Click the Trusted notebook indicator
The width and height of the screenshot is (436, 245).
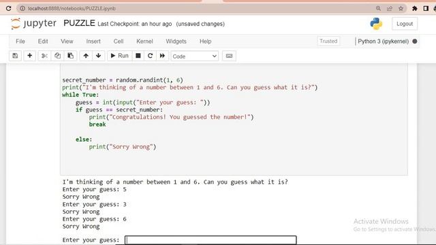(x=328, y=41)
